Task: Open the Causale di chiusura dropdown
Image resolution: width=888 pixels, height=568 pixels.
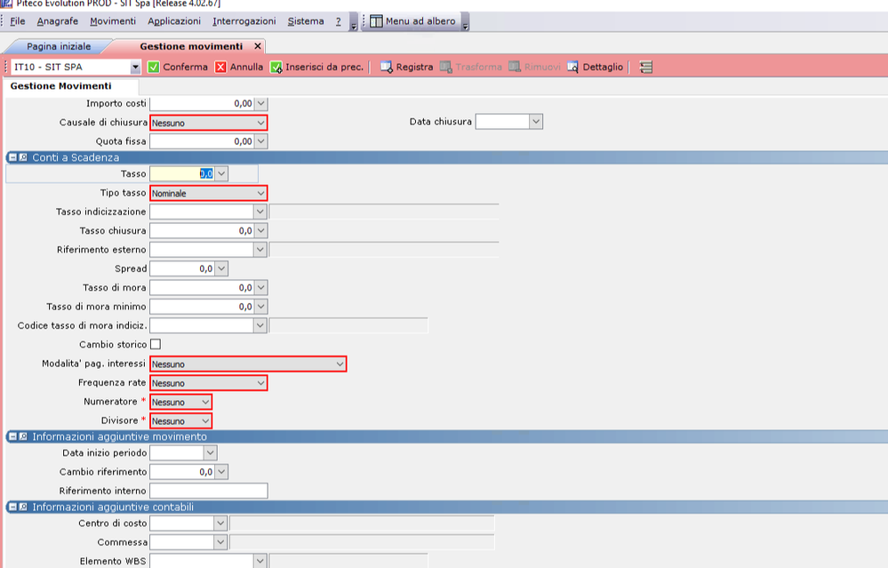Action: [208, 123]
